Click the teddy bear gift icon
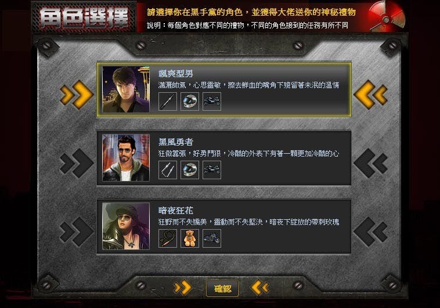The height and width of the screenshot is (308, 440). tap(190, 238)
